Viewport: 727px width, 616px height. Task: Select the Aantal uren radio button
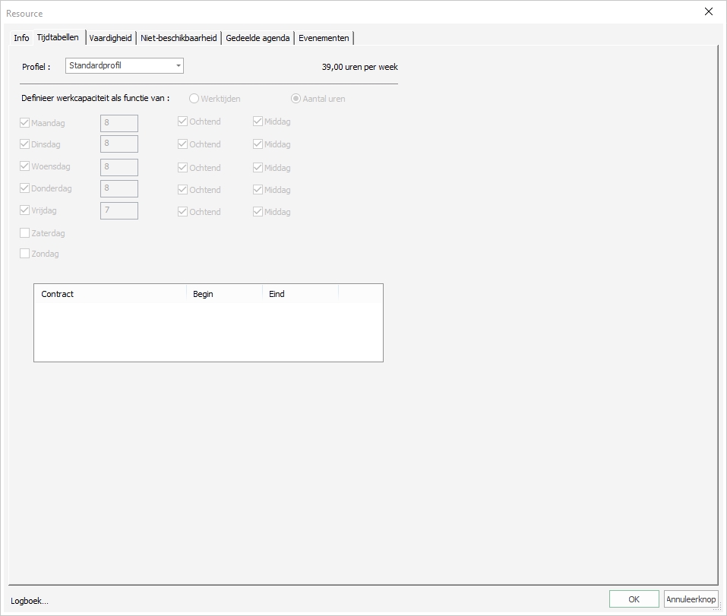click(x=295, y=98)
